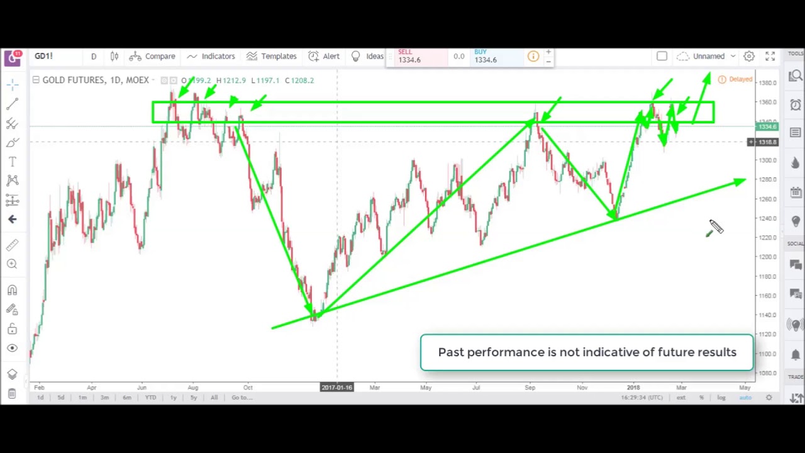The width and height of the screenshot is (805, 453).
Task: Enable log scale on the price axis
Action: coord(721,397)
